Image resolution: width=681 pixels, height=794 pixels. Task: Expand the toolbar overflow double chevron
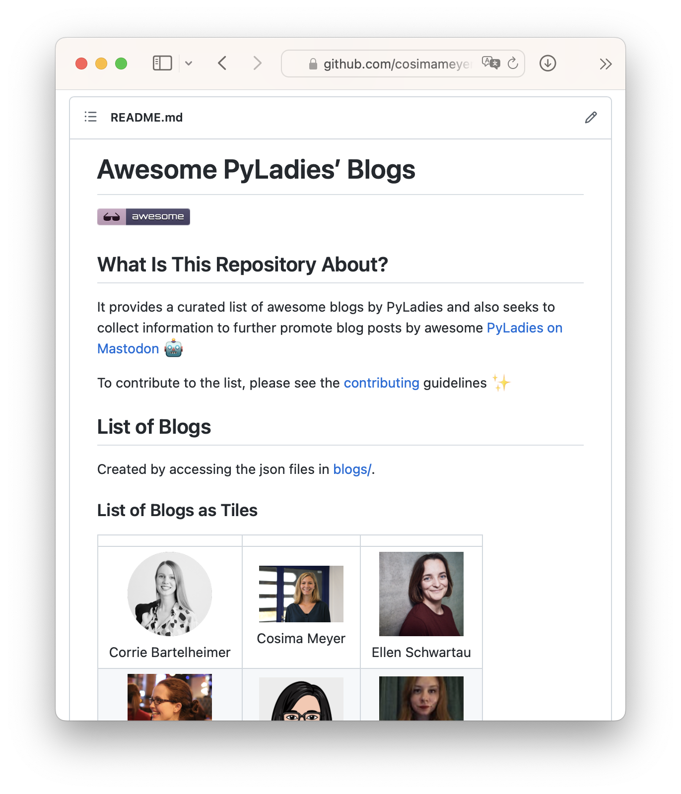pyautogui.click(x=606, y=64)
